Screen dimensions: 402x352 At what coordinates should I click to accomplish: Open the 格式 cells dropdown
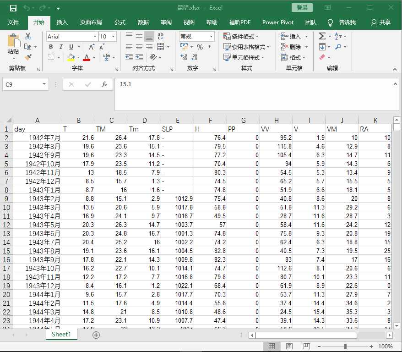pos(293,57)
